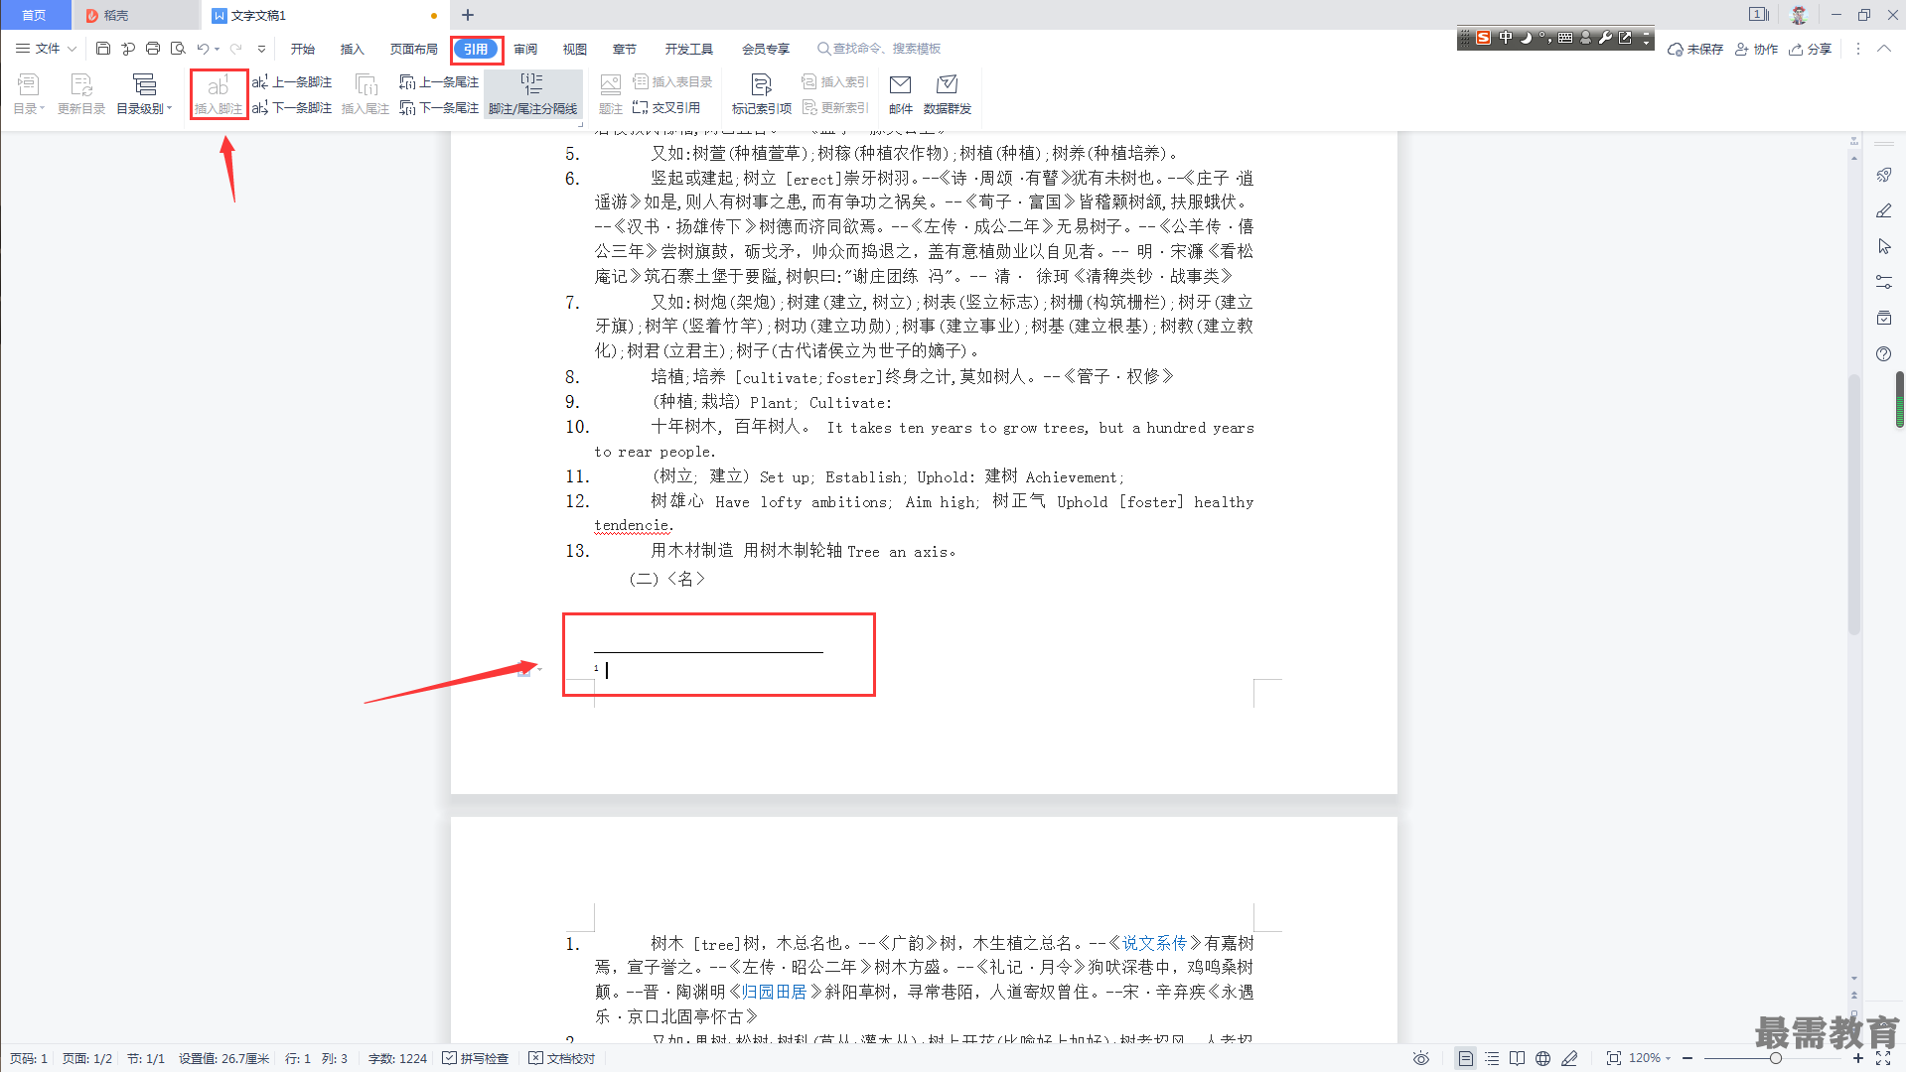Toggle 拼写检查 spell check in status bar
This screenshot has height=1072, width=1906.
coord(475,1058)
